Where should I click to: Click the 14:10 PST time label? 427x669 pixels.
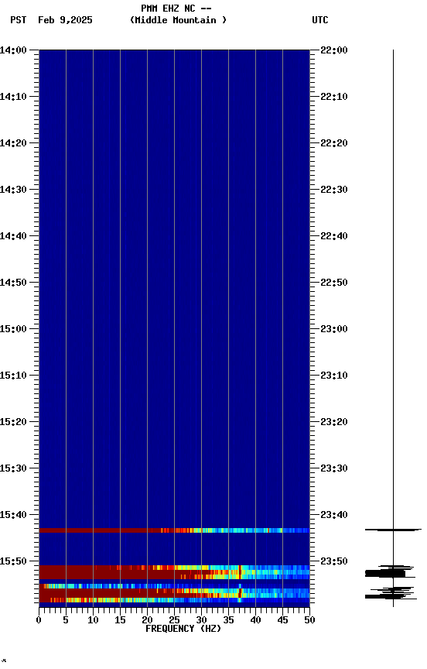coord(13,97)
